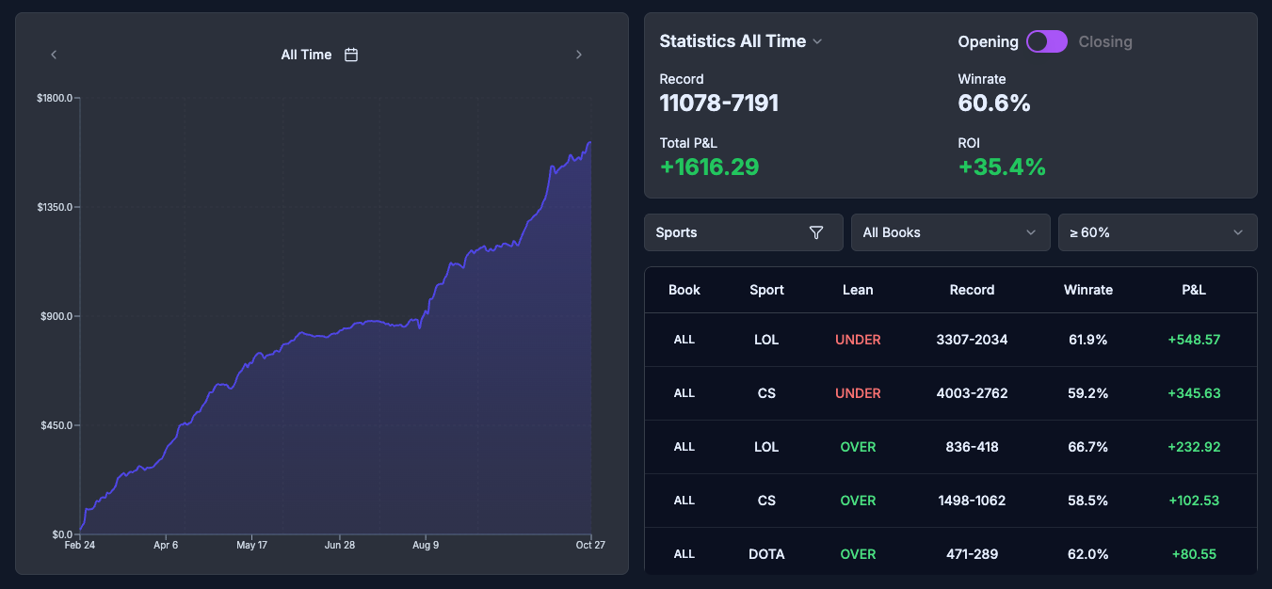Select the Closing label
Screen dimensions: 1272x589
(x=1105, y=41)
